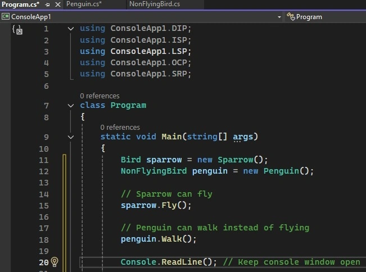Screen dimensions: 366x272
Task: Click line number 12 in the margin
Action: [44, 171]
